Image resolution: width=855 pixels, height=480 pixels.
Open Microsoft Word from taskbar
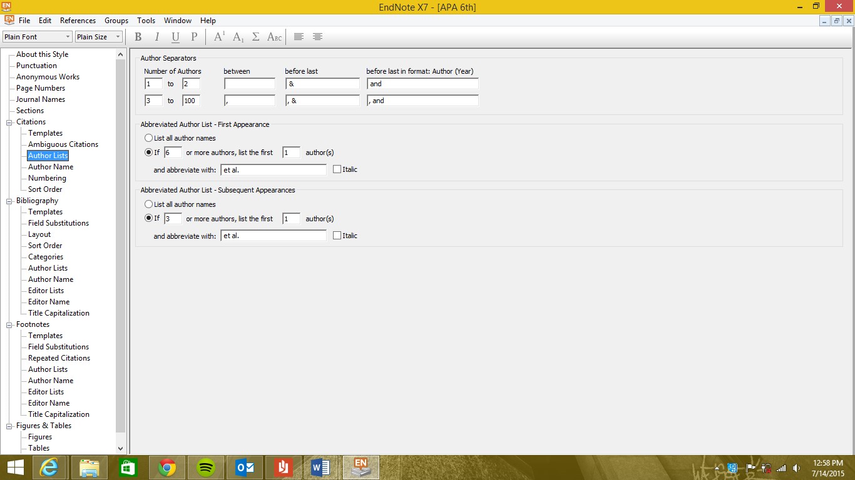(320, 467)
